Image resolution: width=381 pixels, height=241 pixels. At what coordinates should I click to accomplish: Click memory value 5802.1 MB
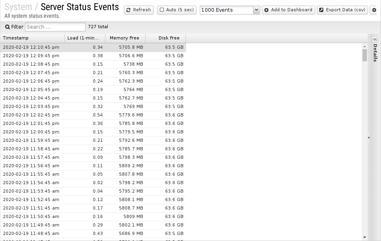(131, 225)
